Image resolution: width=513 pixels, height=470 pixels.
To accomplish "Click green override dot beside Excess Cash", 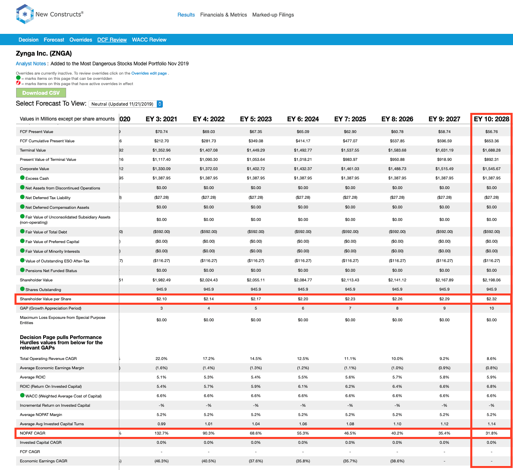I will tap(23, 178).
